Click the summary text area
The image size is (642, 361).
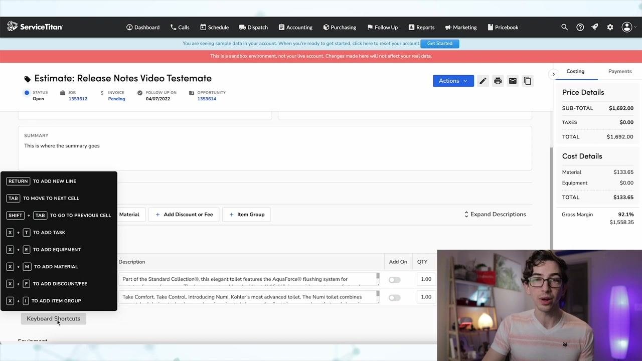275,148
